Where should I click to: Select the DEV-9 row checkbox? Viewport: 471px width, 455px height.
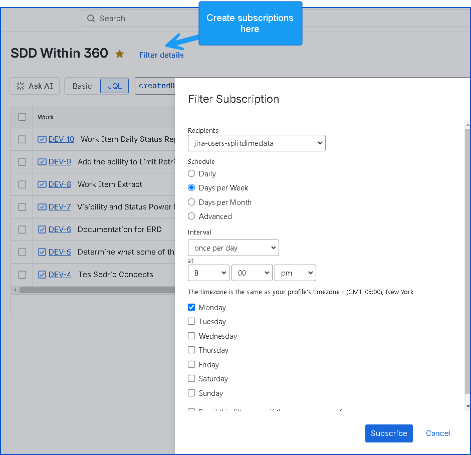22,162
